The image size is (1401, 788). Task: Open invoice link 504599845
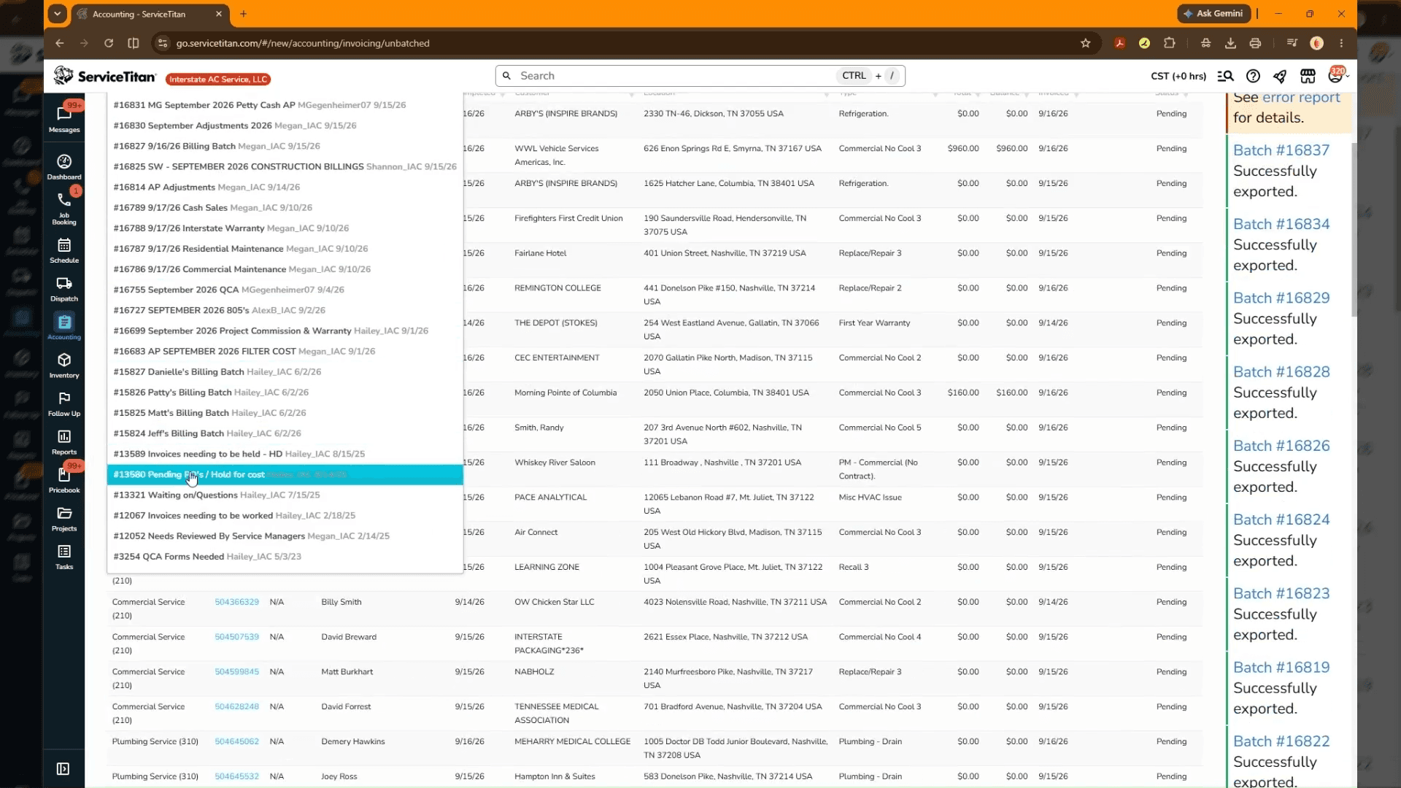coord(236,672)
